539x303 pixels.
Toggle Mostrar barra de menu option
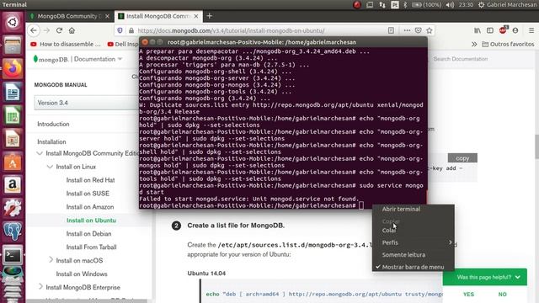[x=414, y=267]
